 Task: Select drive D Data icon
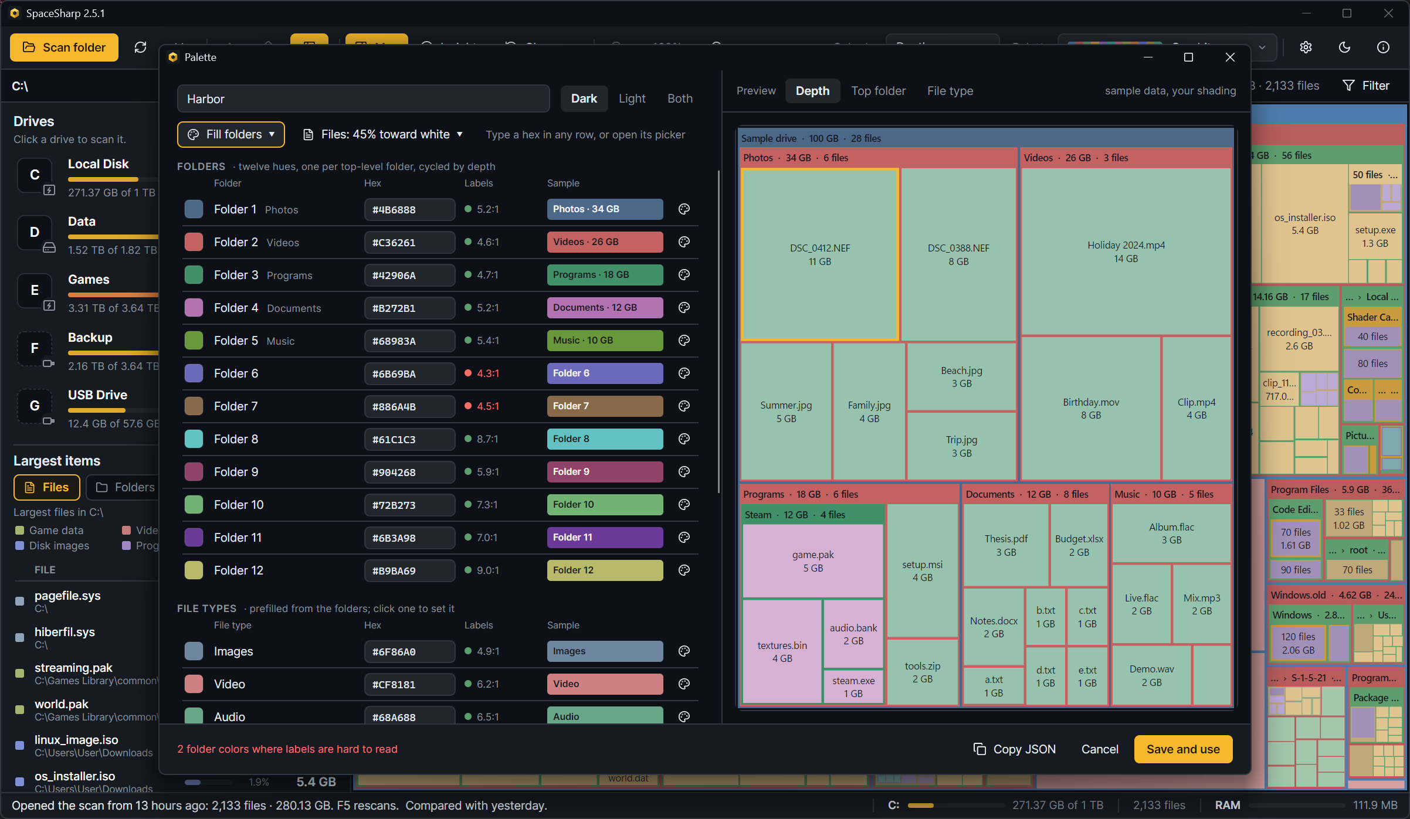(x=35, y=233)
